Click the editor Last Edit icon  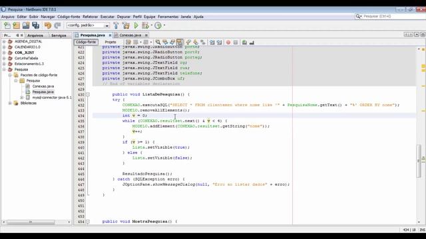[128, 42]
